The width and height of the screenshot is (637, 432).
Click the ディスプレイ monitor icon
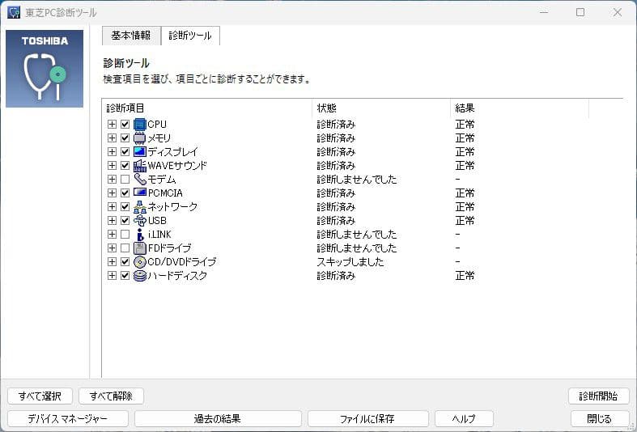140,152
